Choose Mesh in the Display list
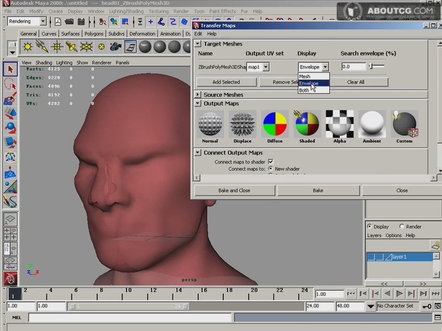 point(313,76)
